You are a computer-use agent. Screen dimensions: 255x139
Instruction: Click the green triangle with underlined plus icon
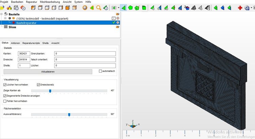pyautogui.click(x=166, y=7)
